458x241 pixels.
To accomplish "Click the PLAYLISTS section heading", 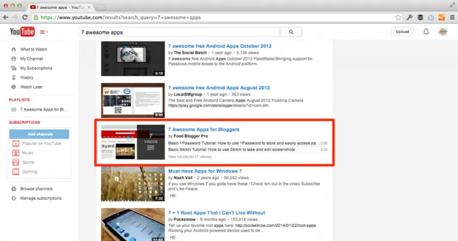I will pyautogui.click(x=19, y=99).
